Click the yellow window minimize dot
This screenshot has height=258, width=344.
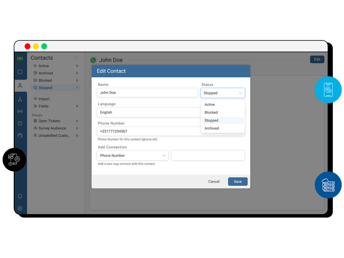pyautogui.click(x=36, y=46)
